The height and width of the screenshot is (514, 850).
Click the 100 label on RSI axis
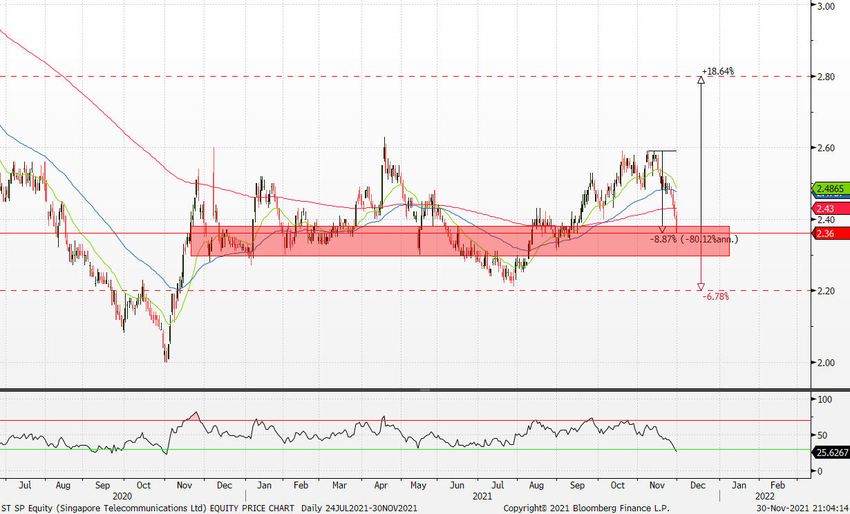(x=824, y=399)
